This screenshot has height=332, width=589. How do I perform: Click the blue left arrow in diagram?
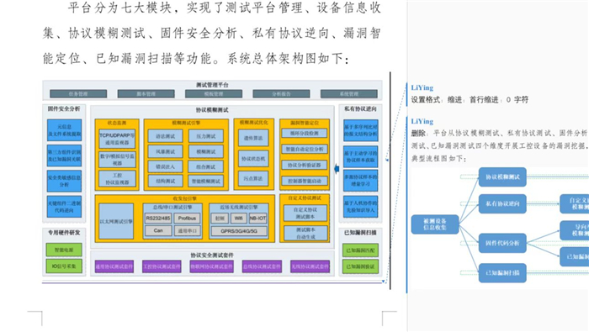337,169
